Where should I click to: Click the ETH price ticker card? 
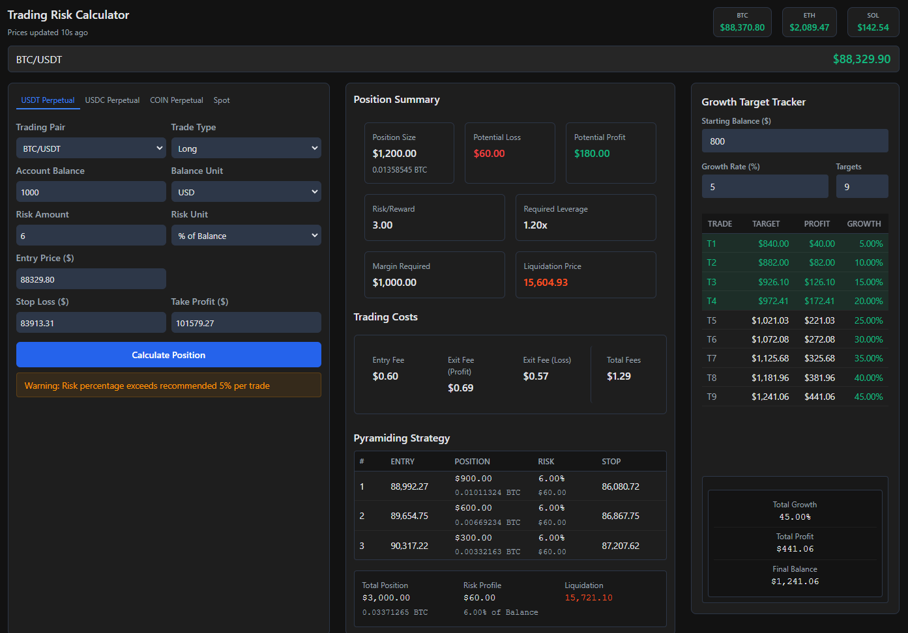[x=810, y=22]
